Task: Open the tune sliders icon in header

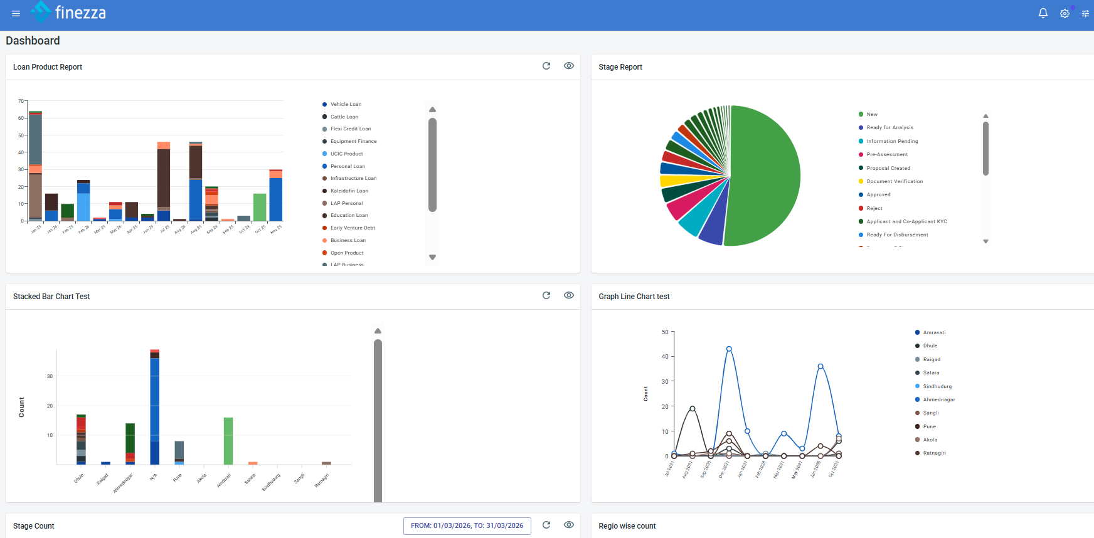Action: tap(1085, 13)
